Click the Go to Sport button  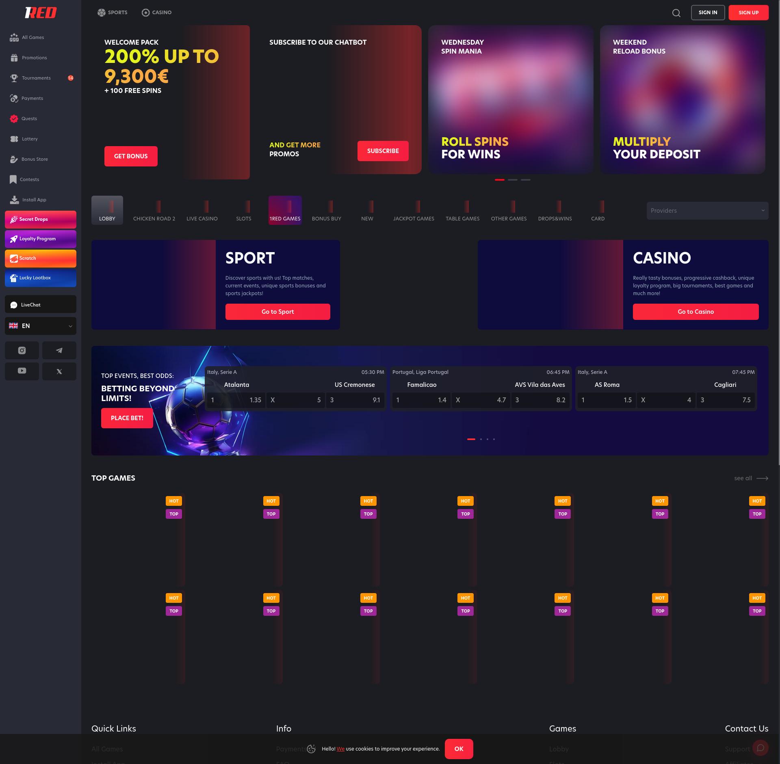point(277,312)
